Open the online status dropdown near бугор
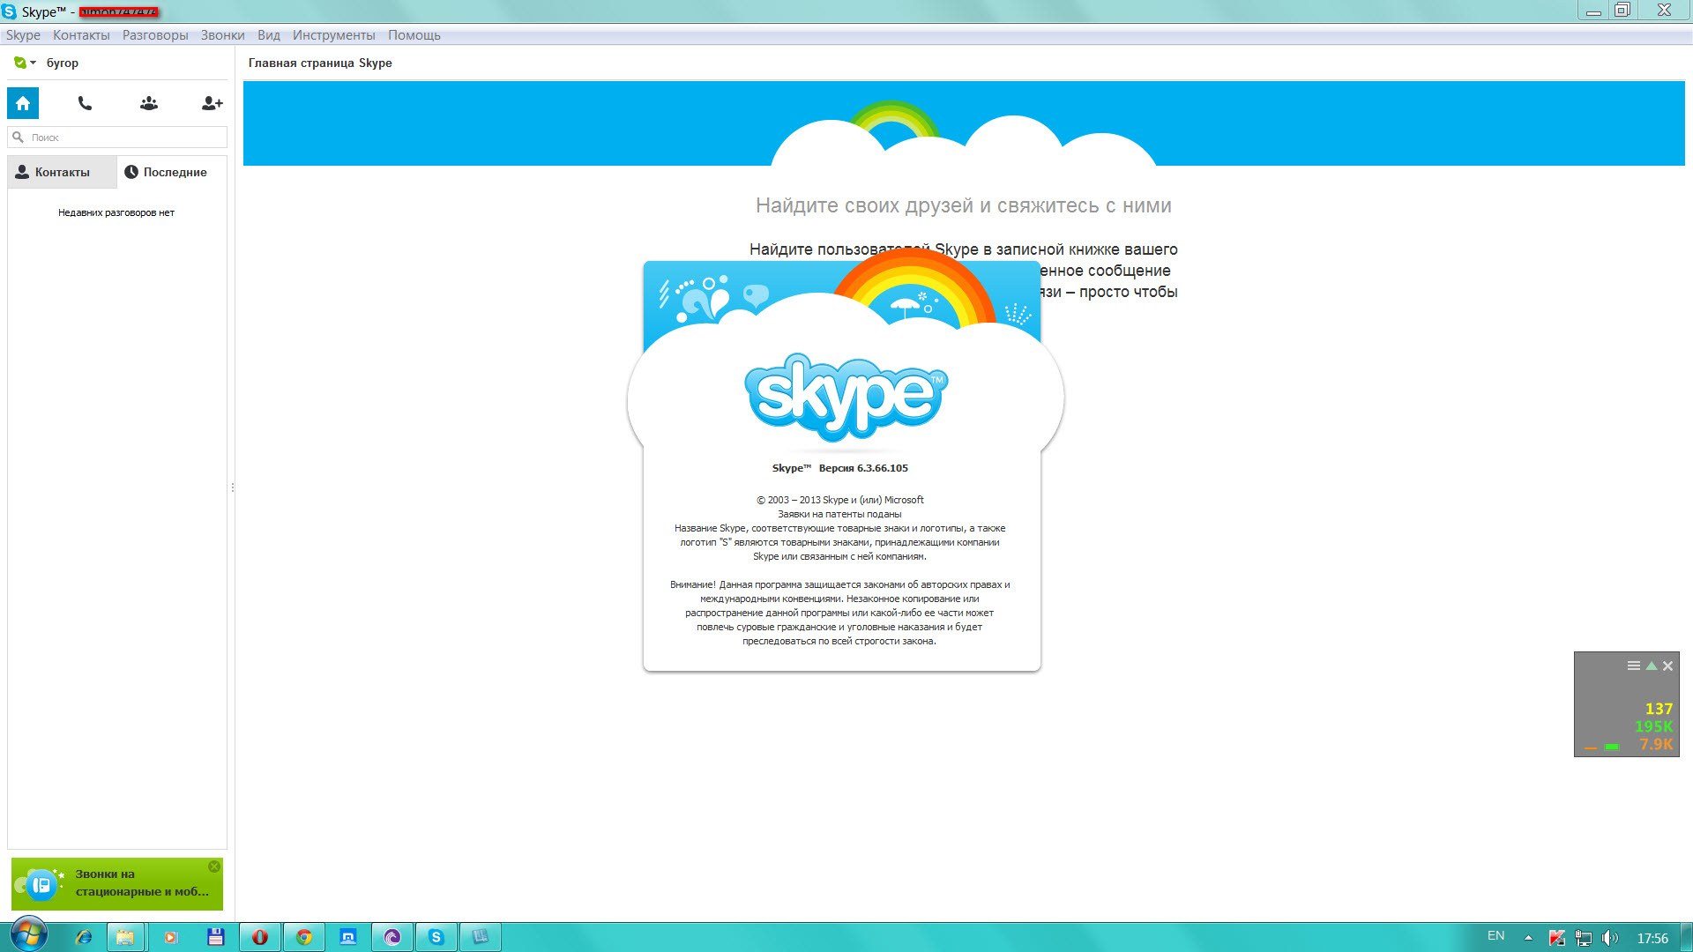This screenshot has height=952, width=1693. pyautogui.click(x=25, y=63)
